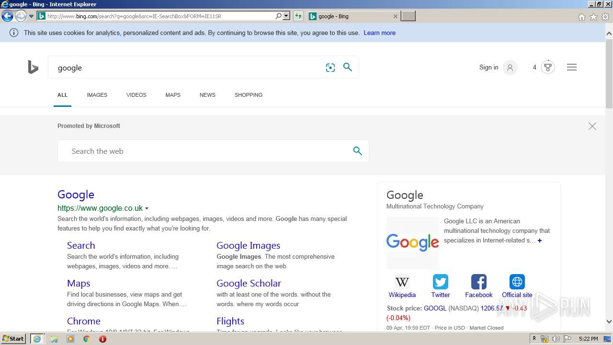This screenshot has height=345, width=613.
Task: Click the Sign in text
Action: [x=488, y=68]
